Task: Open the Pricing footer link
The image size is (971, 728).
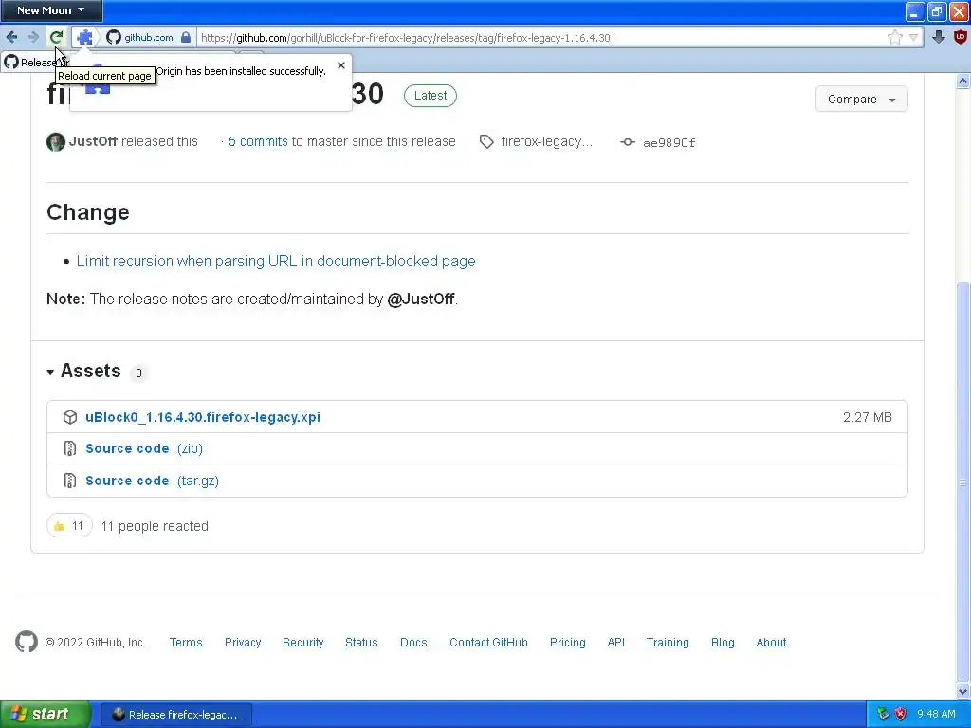Action: click(568, 643)
